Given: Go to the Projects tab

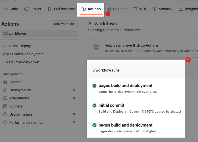Looking at the screenshot, I should tap(116, 9).
